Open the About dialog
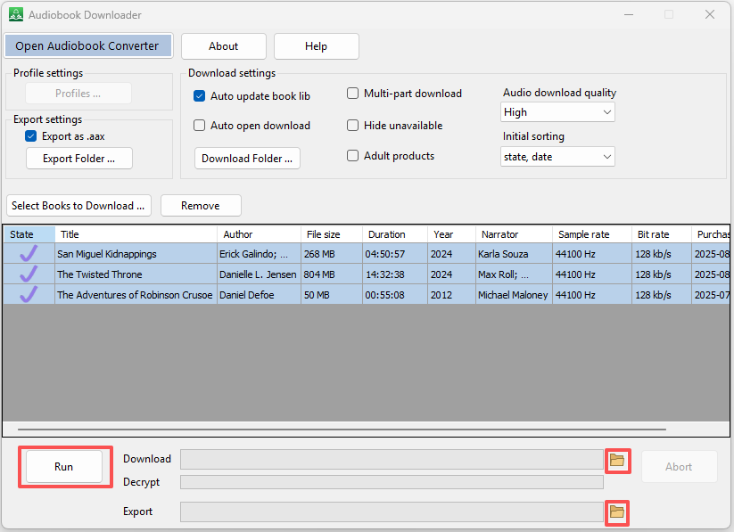 coord(224,46)
